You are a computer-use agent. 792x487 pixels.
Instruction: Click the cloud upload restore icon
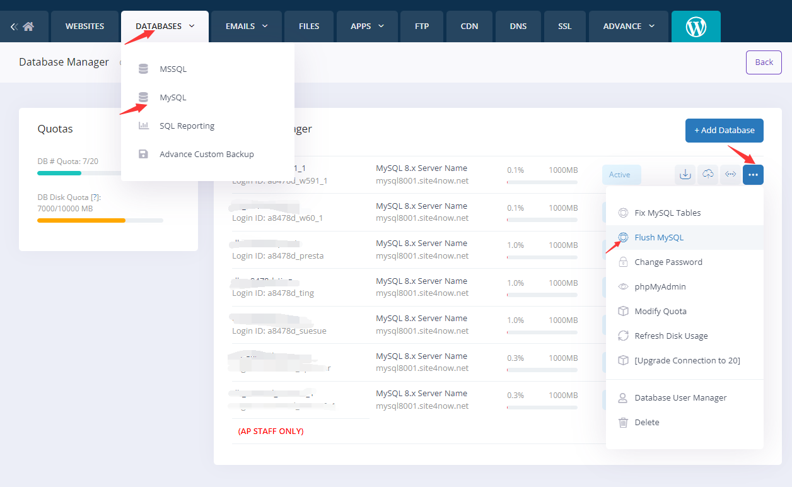click(708, 175)
